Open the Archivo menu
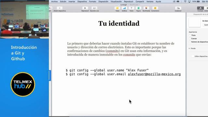Image resolution: width=208 pixels, height=117 pixels. point(54,1)
